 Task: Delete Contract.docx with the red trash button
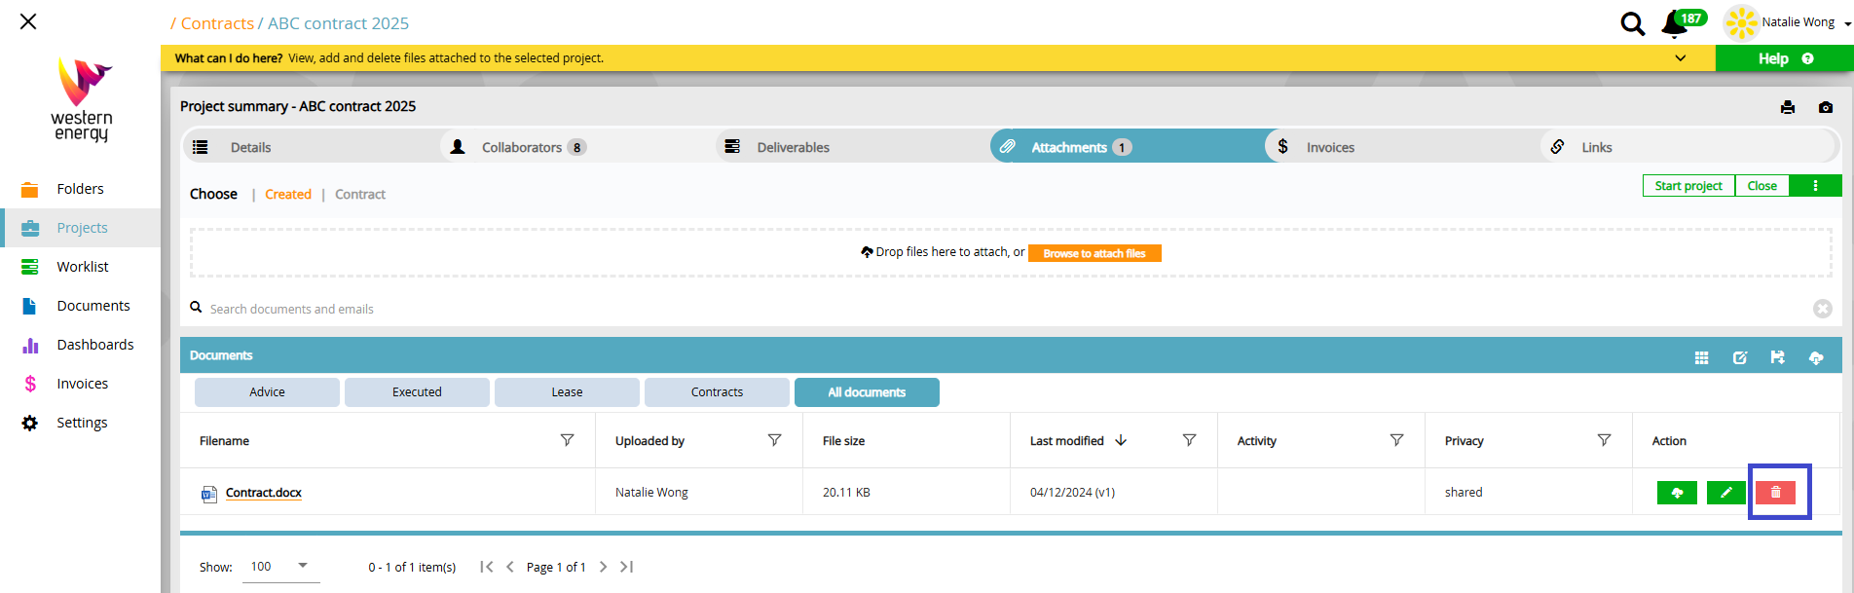tap(1775, 493)
